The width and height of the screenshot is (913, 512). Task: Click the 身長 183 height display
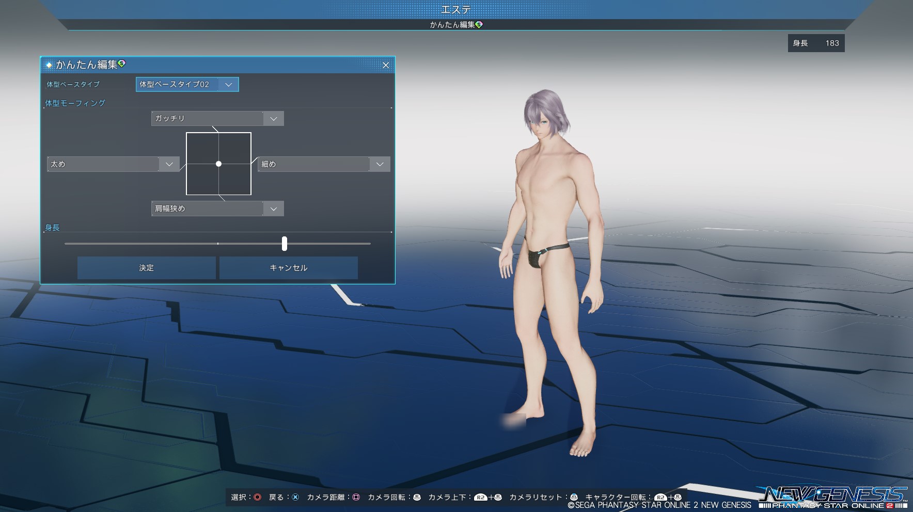[816, 43]
